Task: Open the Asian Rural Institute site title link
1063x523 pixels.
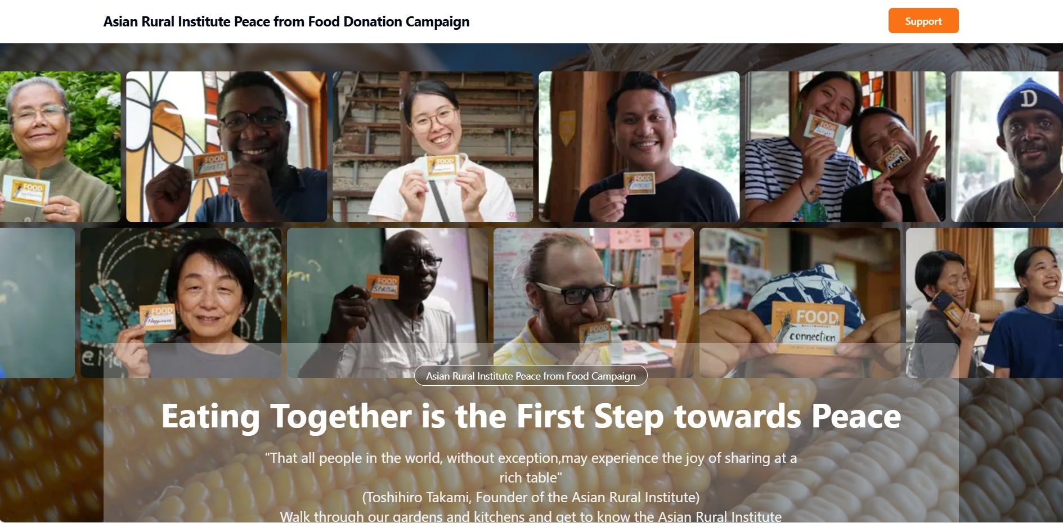Action: tap(286, 21)
